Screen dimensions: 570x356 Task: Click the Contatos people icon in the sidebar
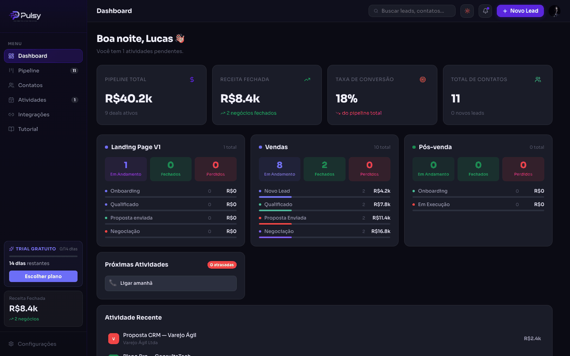point(11,85)
